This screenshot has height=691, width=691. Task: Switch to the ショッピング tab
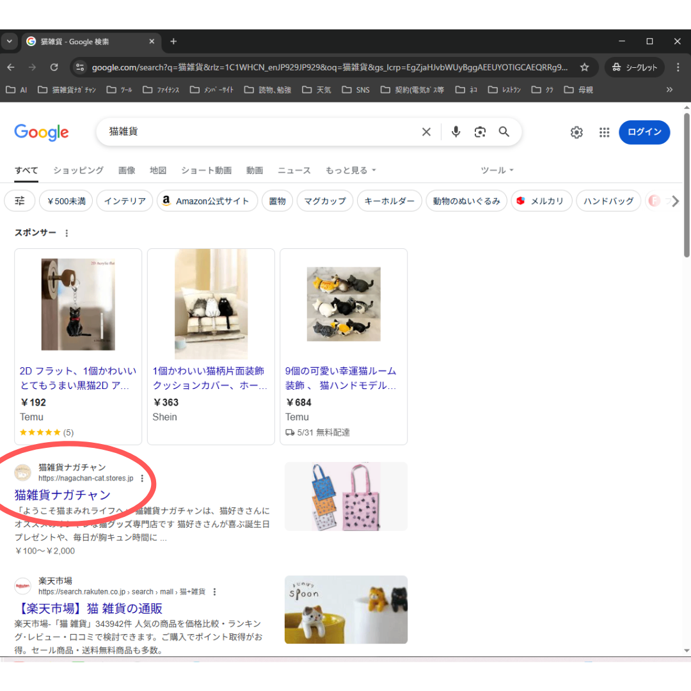point(79,171)
